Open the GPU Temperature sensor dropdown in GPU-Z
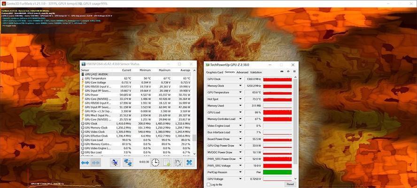The width and height of the screenshot is (417, 188). (x=240, y=93)
